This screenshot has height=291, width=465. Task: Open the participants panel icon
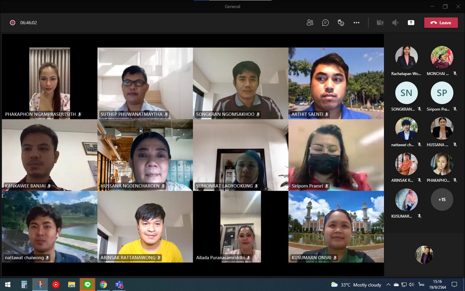pyautogui.click(x=310, y=23)
